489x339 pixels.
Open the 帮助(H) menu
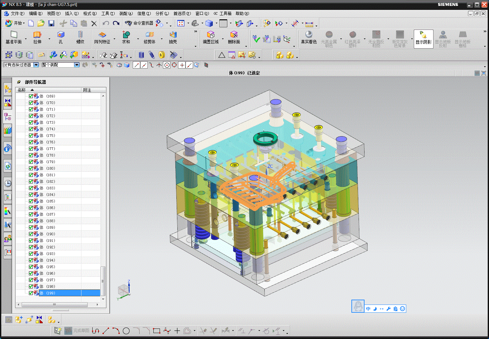click(242, 13)
